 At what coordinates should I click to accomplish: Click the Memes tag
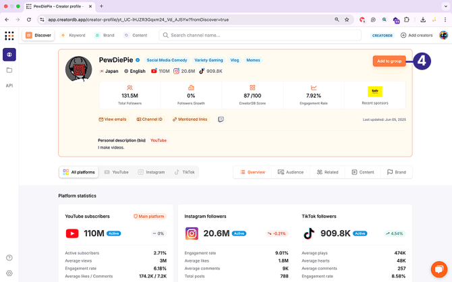pyautogui.click(x=253, y=60)
